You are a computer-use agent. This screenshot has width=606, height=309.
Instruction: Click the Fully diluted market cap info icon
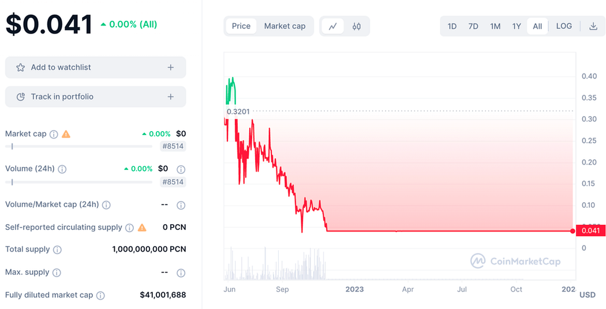100,295
